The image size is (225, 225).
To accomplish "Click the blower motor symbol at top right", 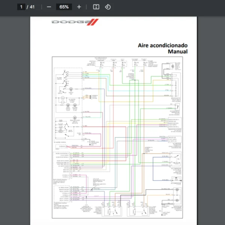I will click(x=172, y=67).
